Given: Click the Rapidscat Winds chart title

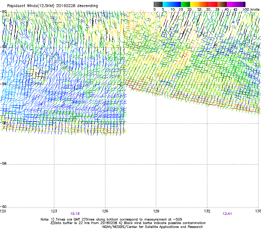Looking at the screenshot, I should coord(53,6).
